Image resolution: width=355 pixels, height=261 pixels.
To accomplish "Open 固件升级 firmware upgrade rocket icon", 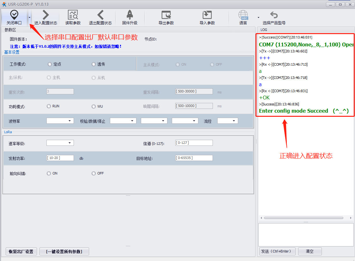I will [130, 15].
